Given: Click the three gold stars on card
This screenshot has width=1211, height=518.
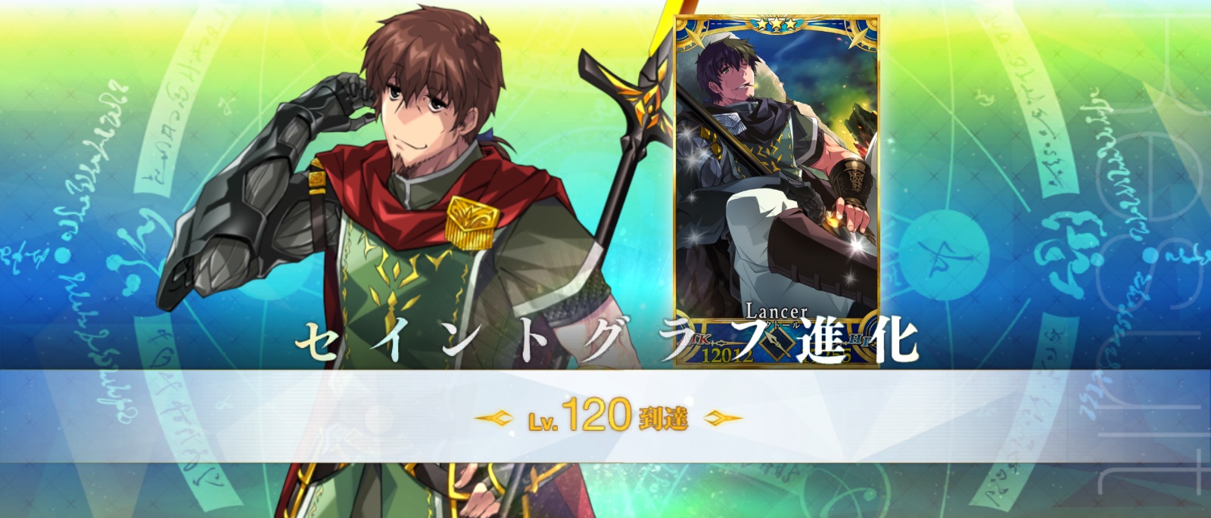Looking at the screenshot, I should [777, 24].
